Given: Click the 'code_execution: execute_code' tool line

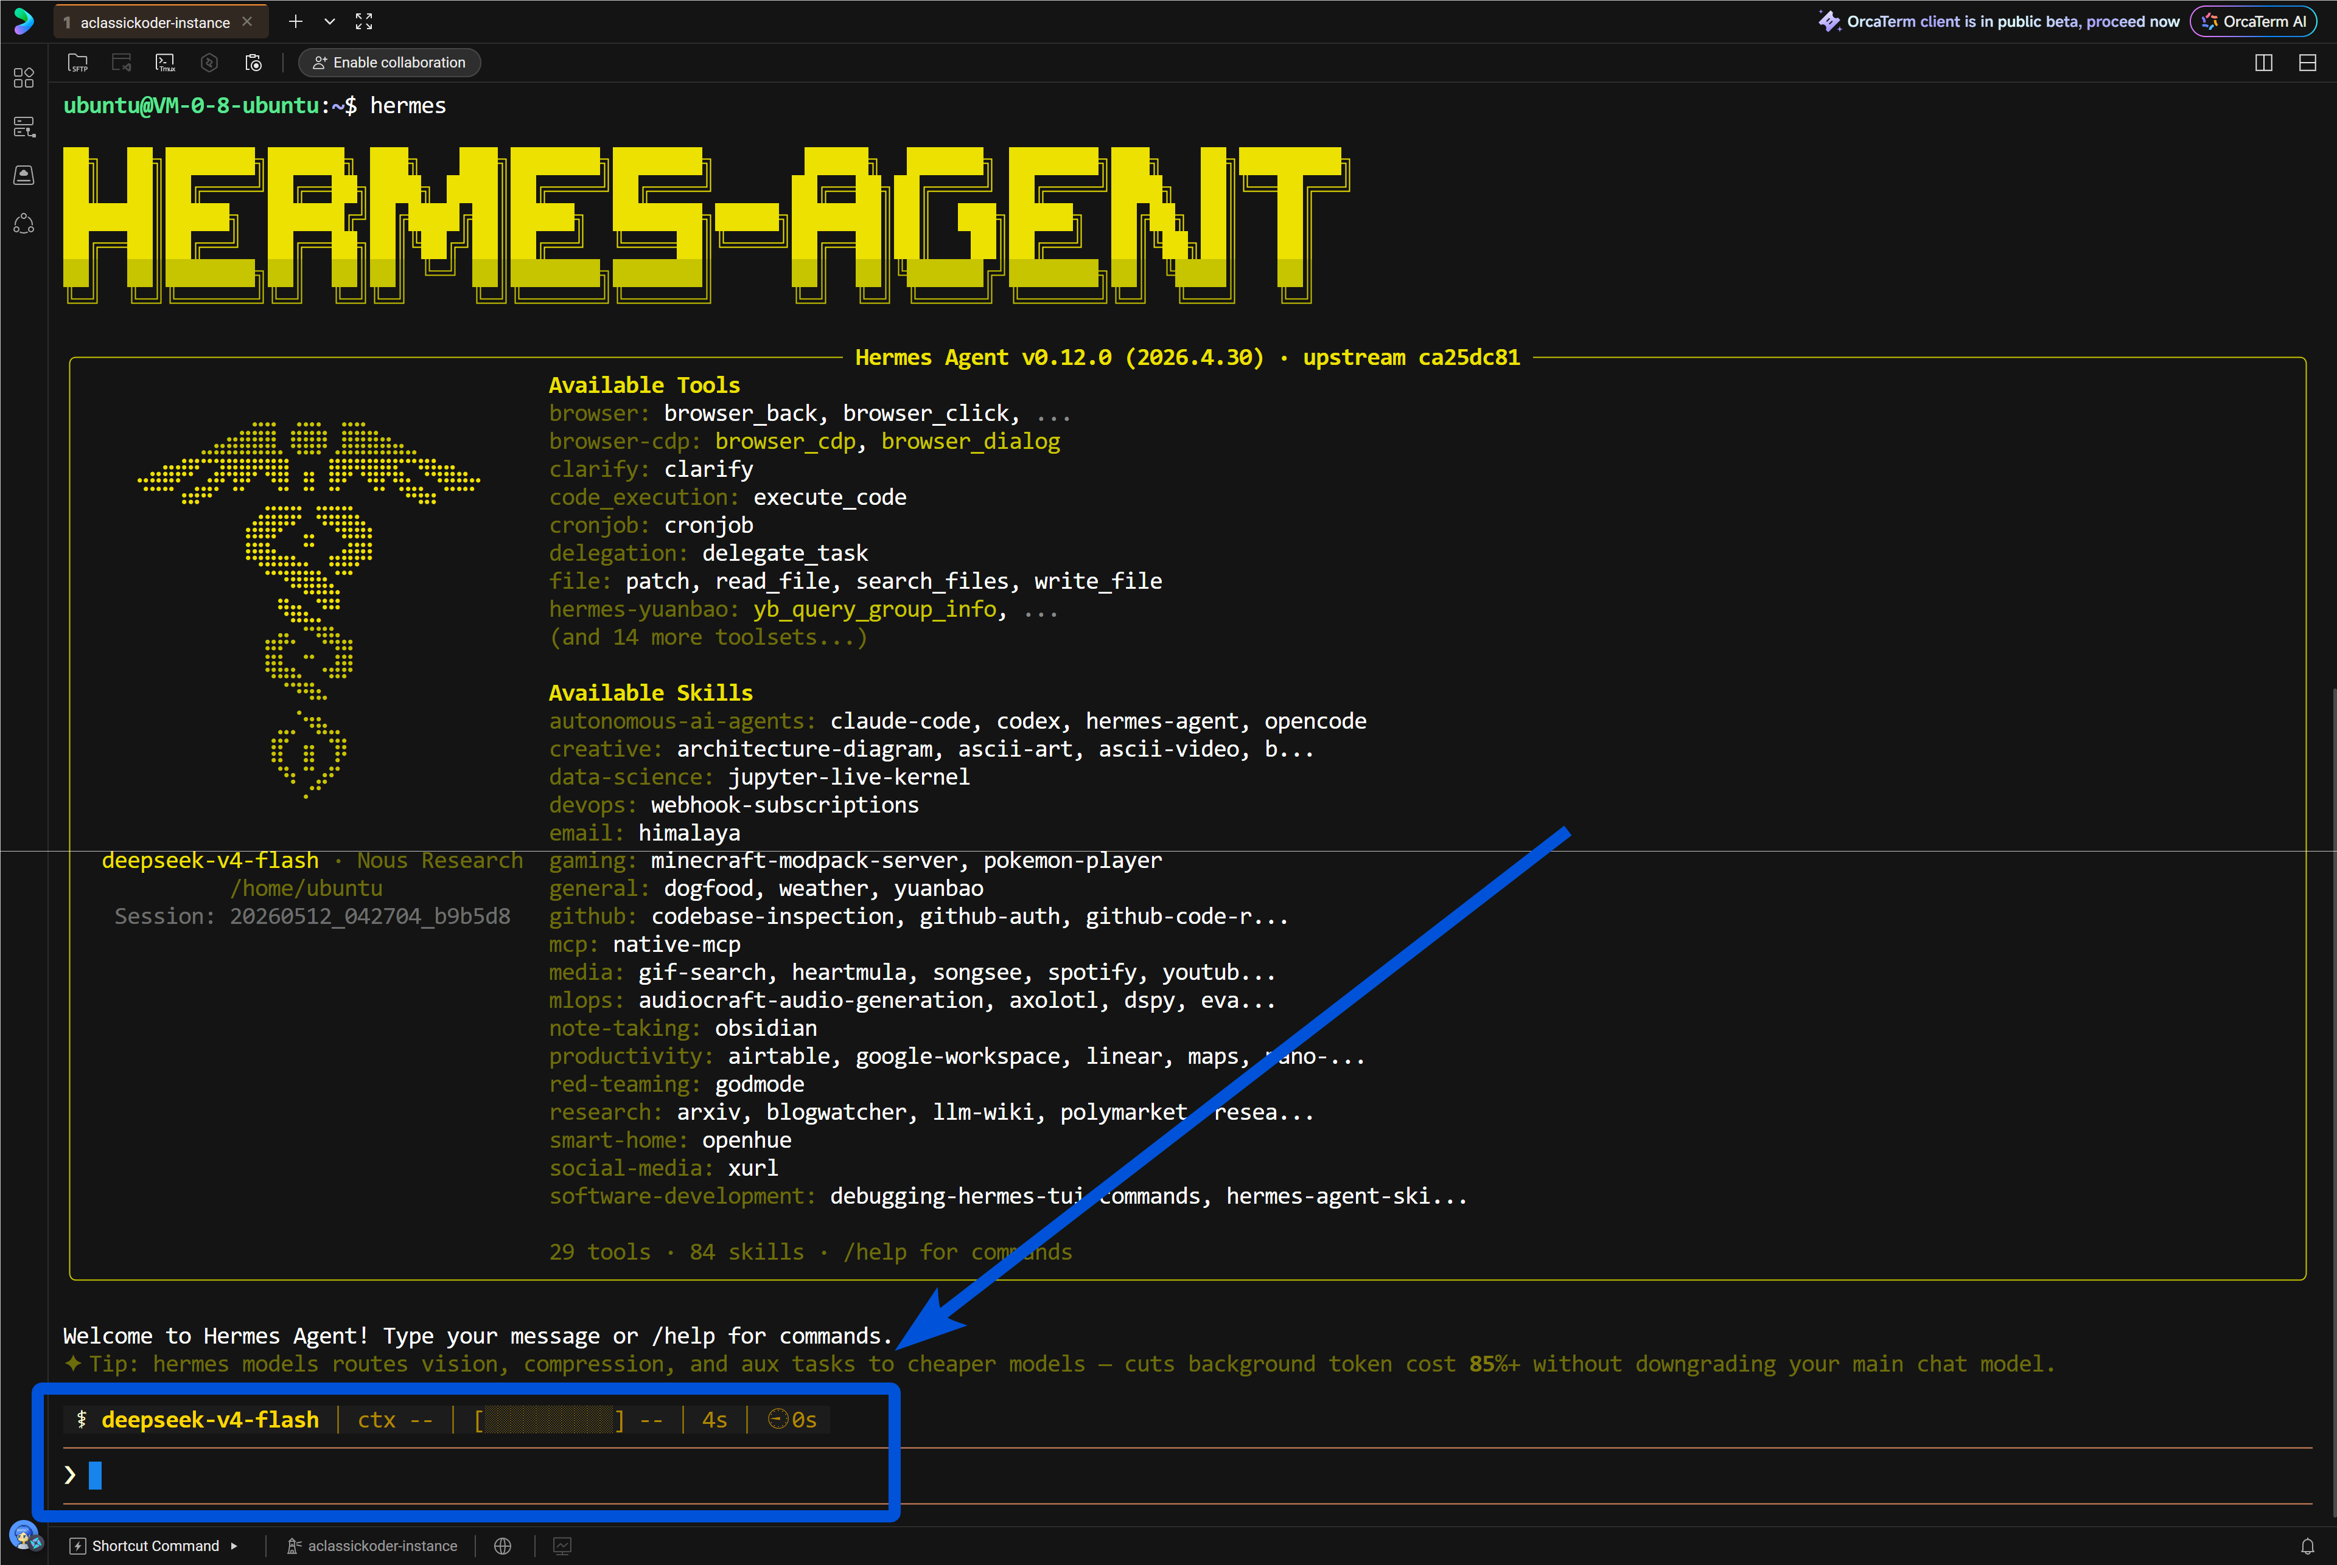Looking at the screenshot, I should (728, 497).
